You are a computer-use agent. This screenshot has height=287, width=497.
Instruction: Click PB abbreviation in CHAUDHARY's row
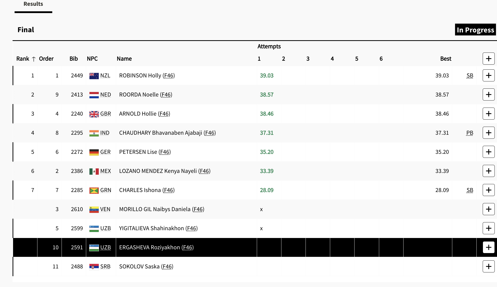tap(470, 133)
